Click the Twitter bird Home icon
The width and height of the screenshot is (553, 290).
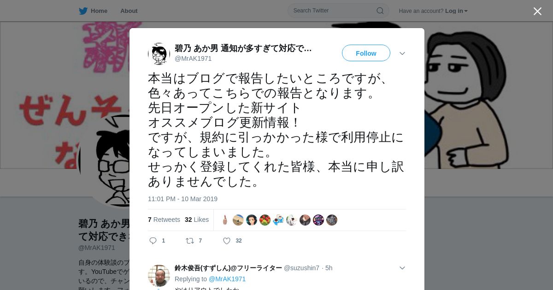point(83,11)
